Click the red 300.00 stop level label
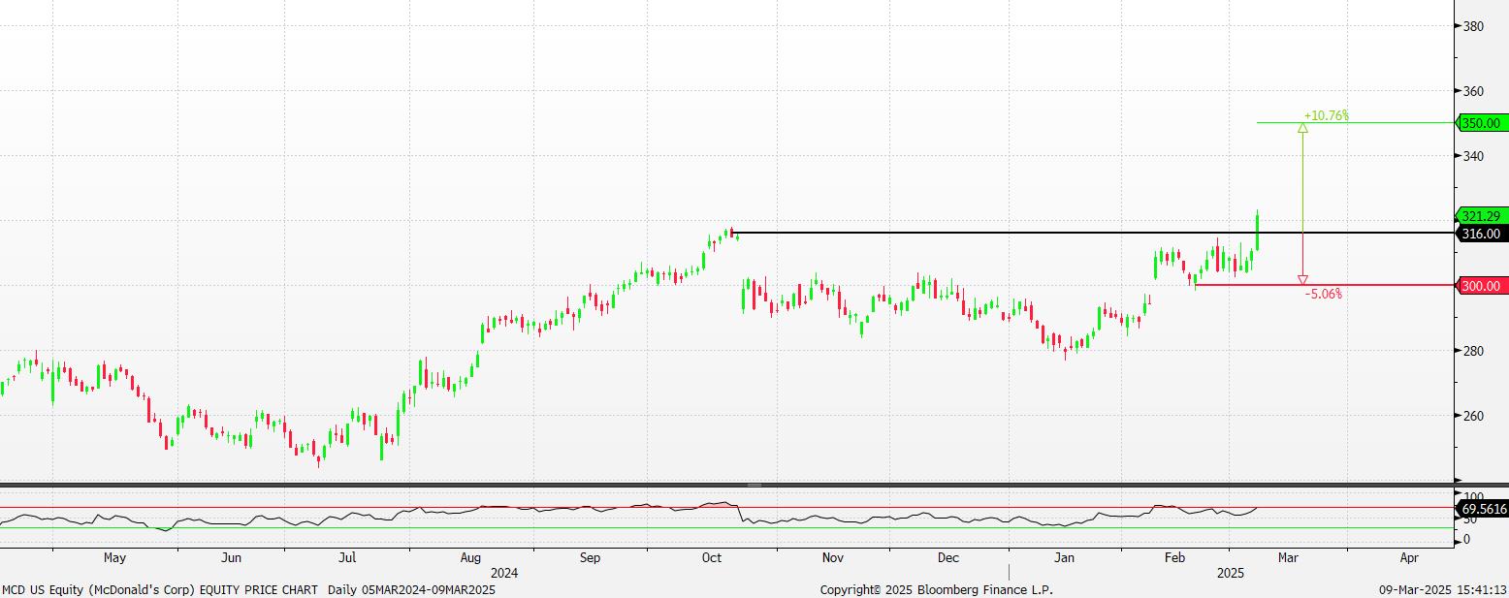Image resolution: width=1509 pixels, height=598 pixels. click(1482, 286)
